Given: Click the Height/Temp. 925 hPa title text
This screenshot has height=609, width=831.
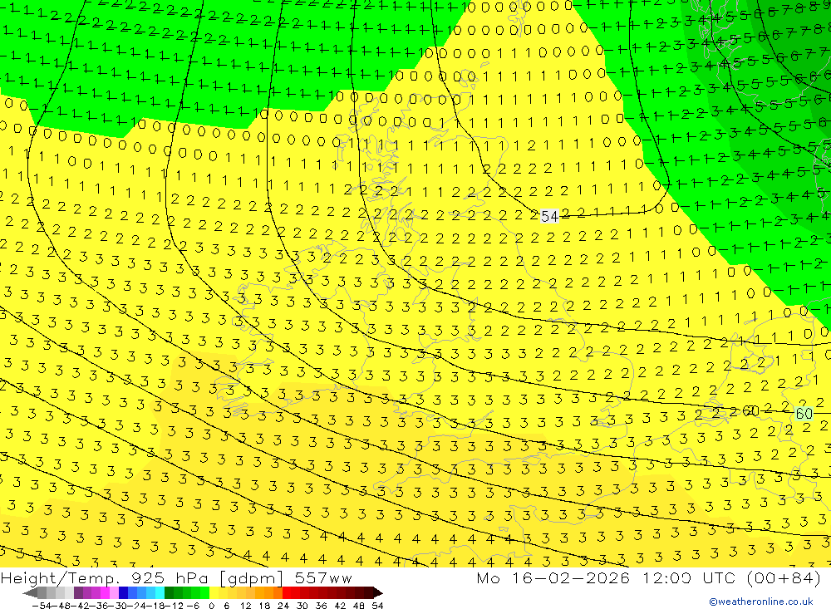Looking at the screenshot, I should pyautogui.click(x=106, y=578).
